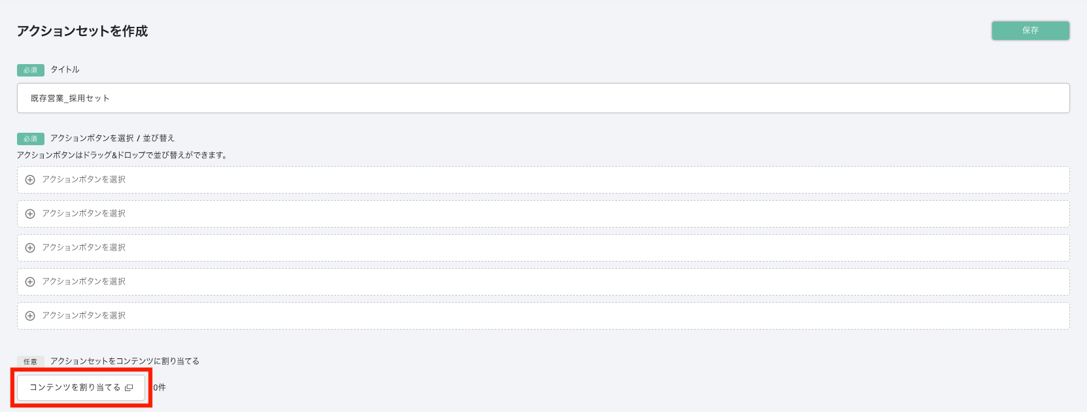Click the 0件 assigned content count
This screenshot has width=1087, height=412.
pyautogui.click(x=160, y=388)
